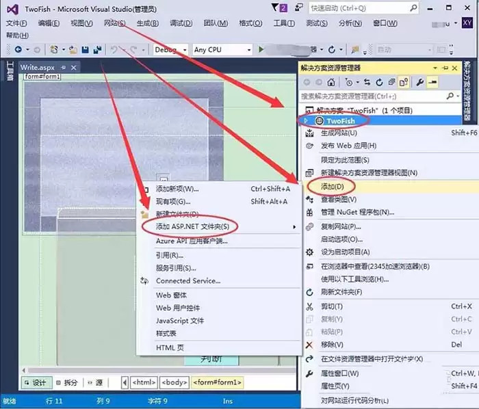Click the Home icon in Solution Explorer
Screen dimensions: 479x409
(331, 82)
